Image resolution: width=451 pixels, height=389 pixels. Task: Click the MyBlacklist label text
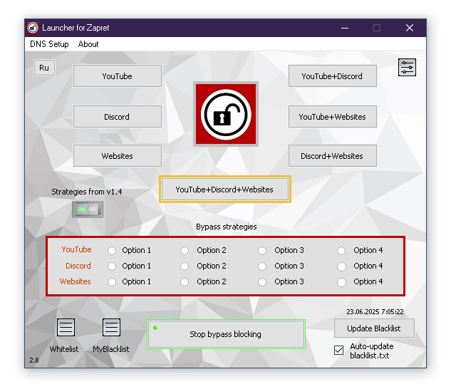(111, 349)
